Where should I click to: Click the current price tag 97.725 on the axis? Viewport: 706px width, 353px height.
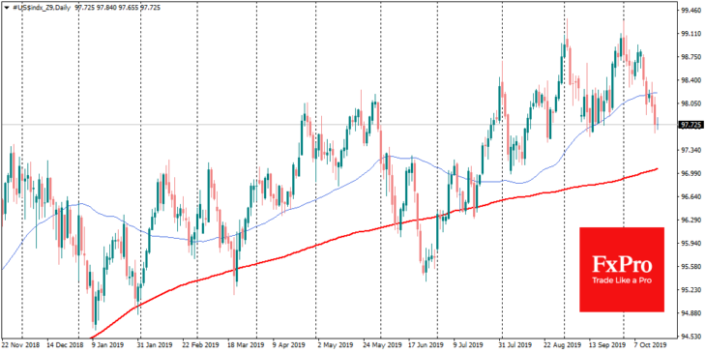pos(691,124)
